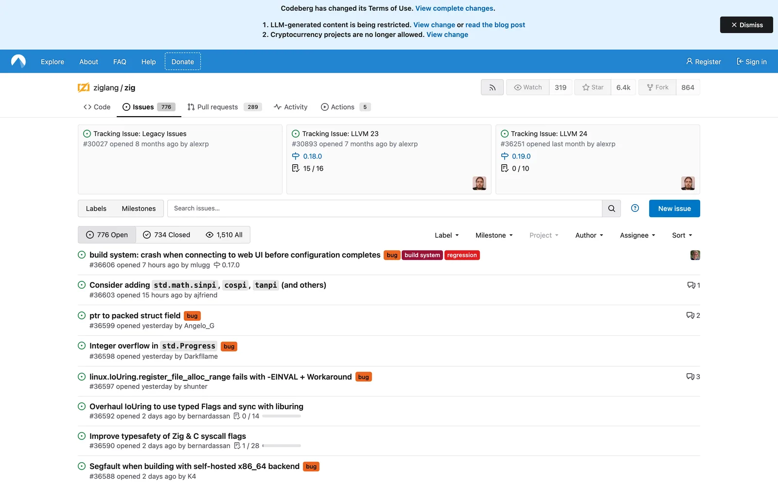Expand the Project filter dropdown
The height and width of the screenshot is (486, 778).
coord(544,235)
